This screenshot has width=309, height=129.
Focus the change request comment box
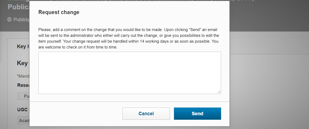pyautogui.click(x=129, y=73)
